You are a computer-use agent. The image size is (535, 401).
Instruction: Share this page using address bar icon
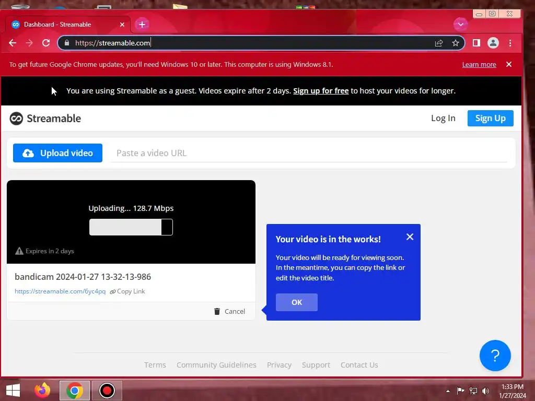439,43
